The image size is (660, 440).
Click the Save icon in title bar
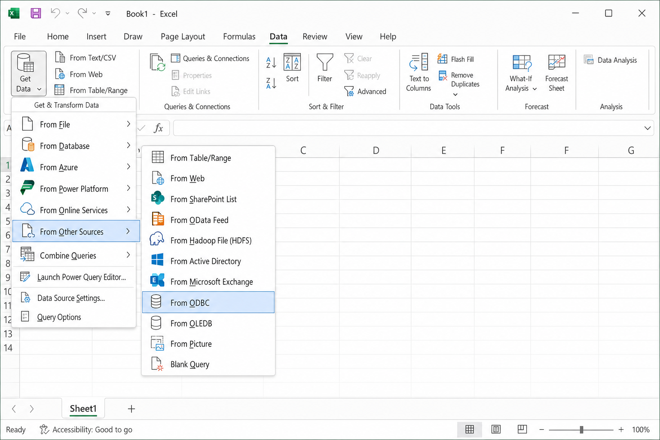pyautogui.click(x=36, y=13)
